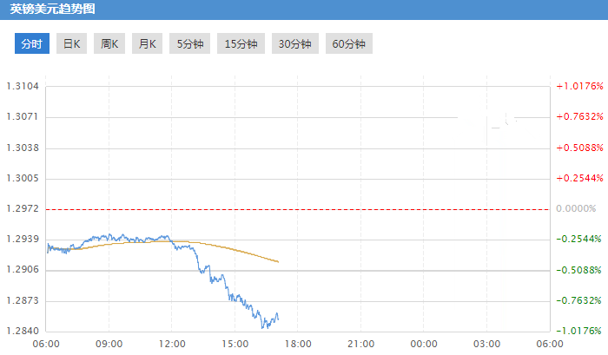Click the blue price line's latest point
The image size is (608, 355).
click(x=278, y=319)
